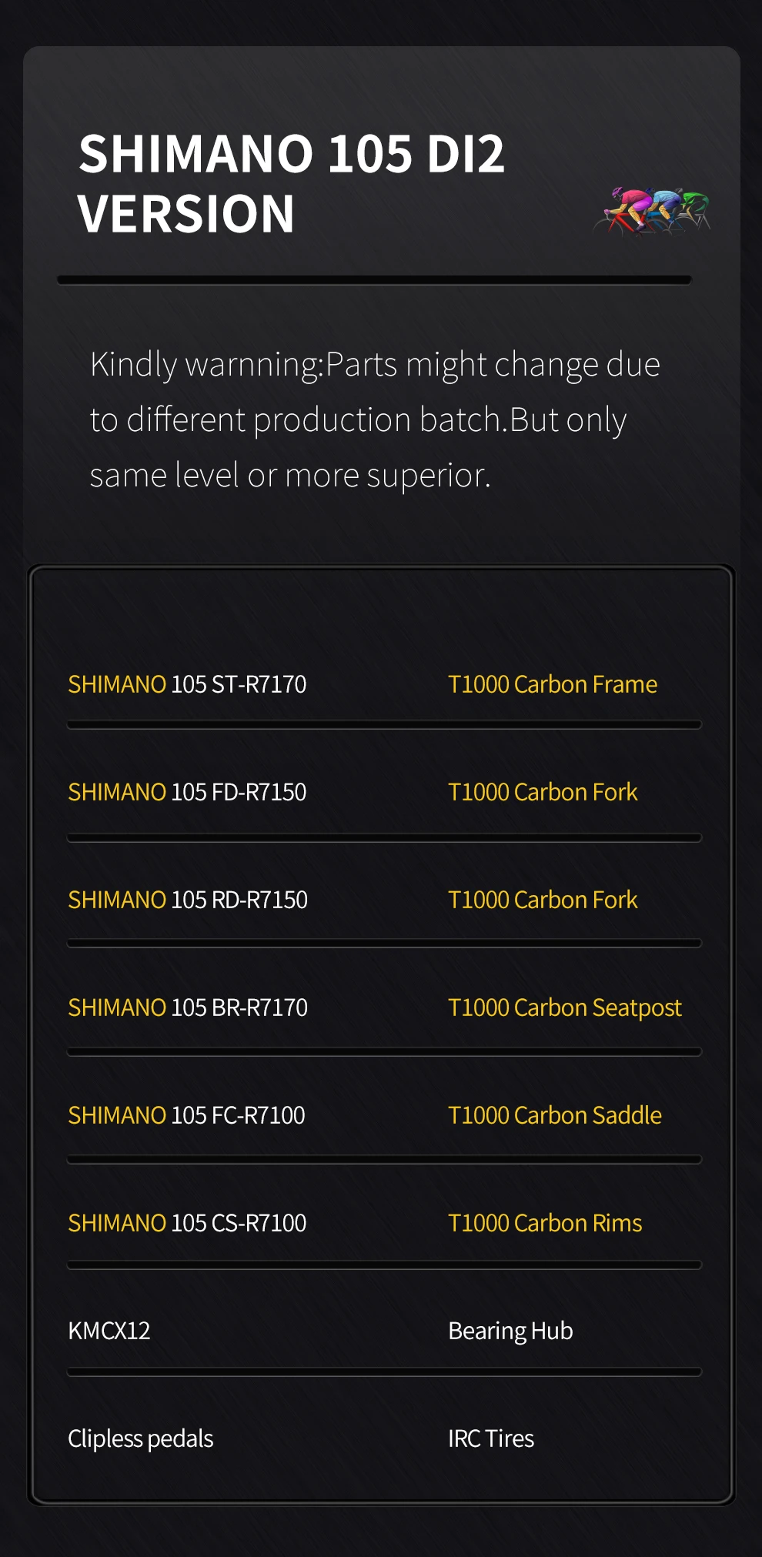Click the SHIMANO 105 FD-R7150 spec
This screenshot has height=1557, width=762.
click(187, 792)
